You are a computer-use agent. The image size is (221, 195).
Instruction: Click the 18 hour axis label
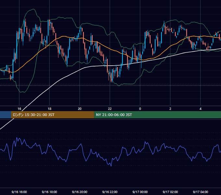(49, 109)
